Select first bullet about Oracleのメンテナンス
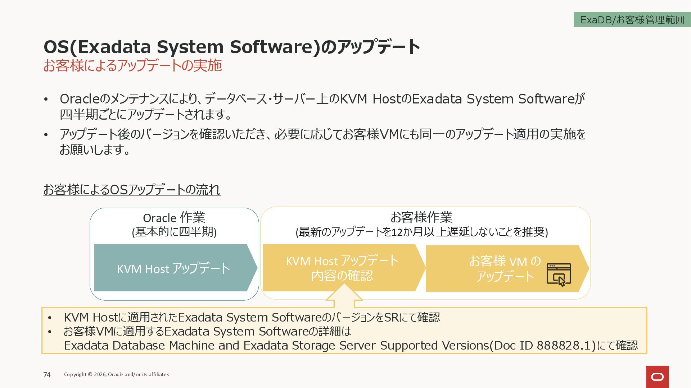 point(322,106)
